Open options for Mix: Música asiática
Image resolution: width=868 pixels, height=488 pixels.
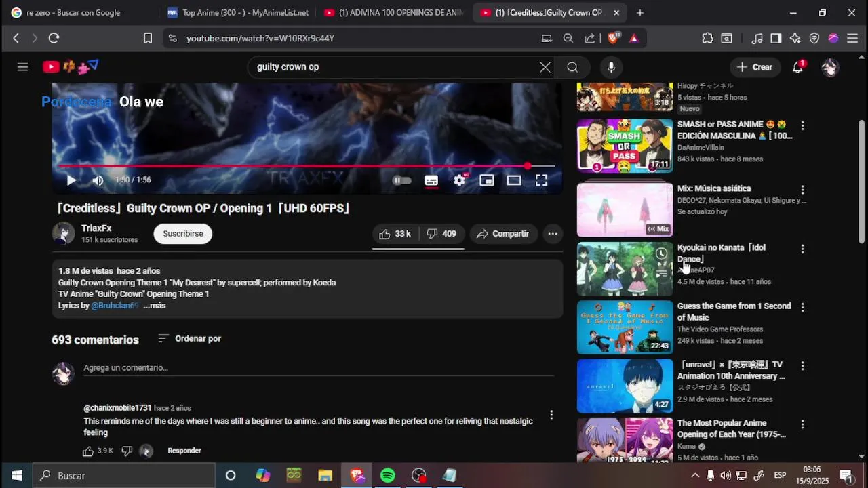[x=802, y=190]
